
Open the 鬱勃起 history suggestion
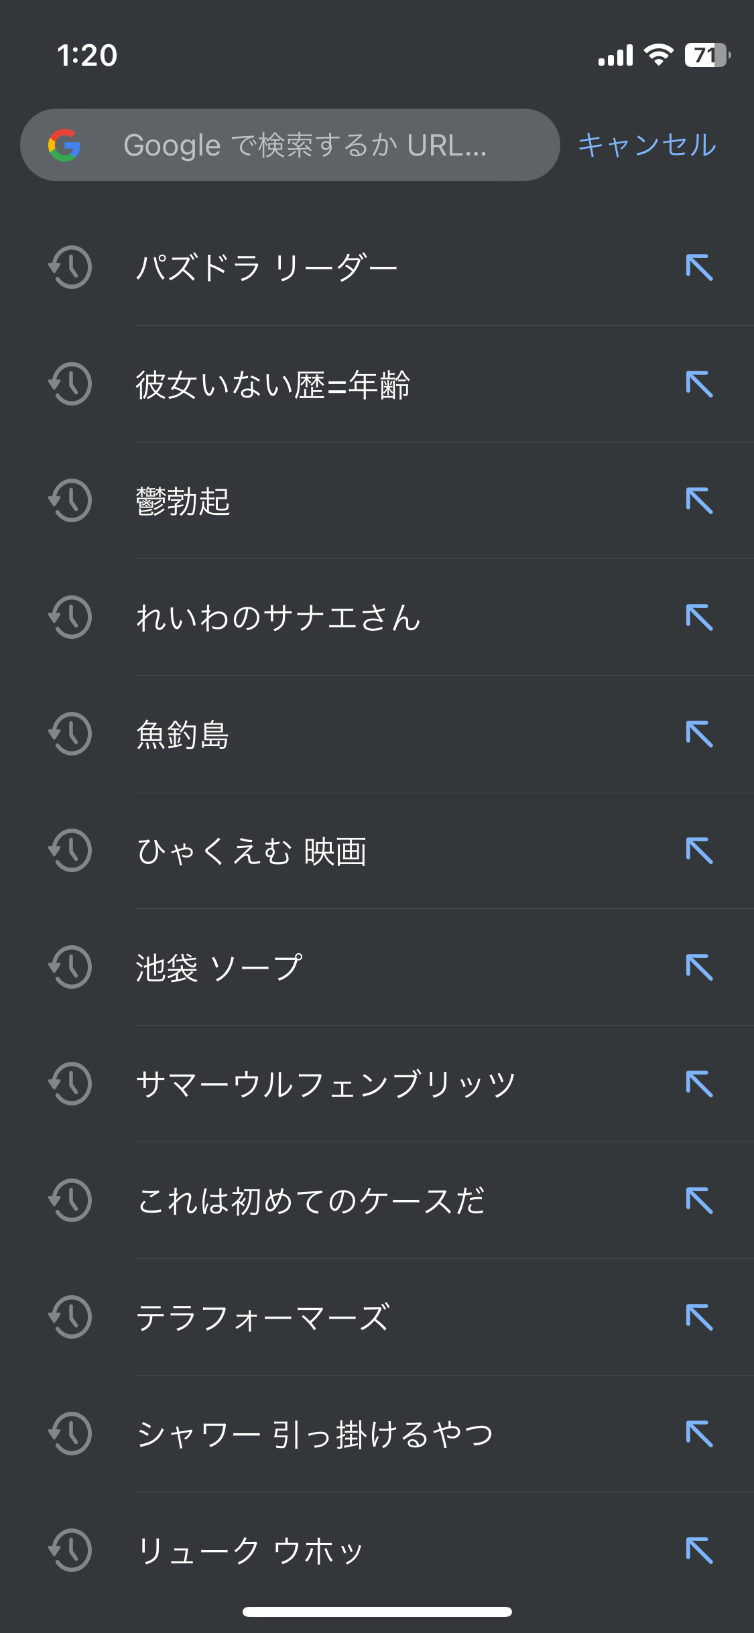click(x=183, y=501)
